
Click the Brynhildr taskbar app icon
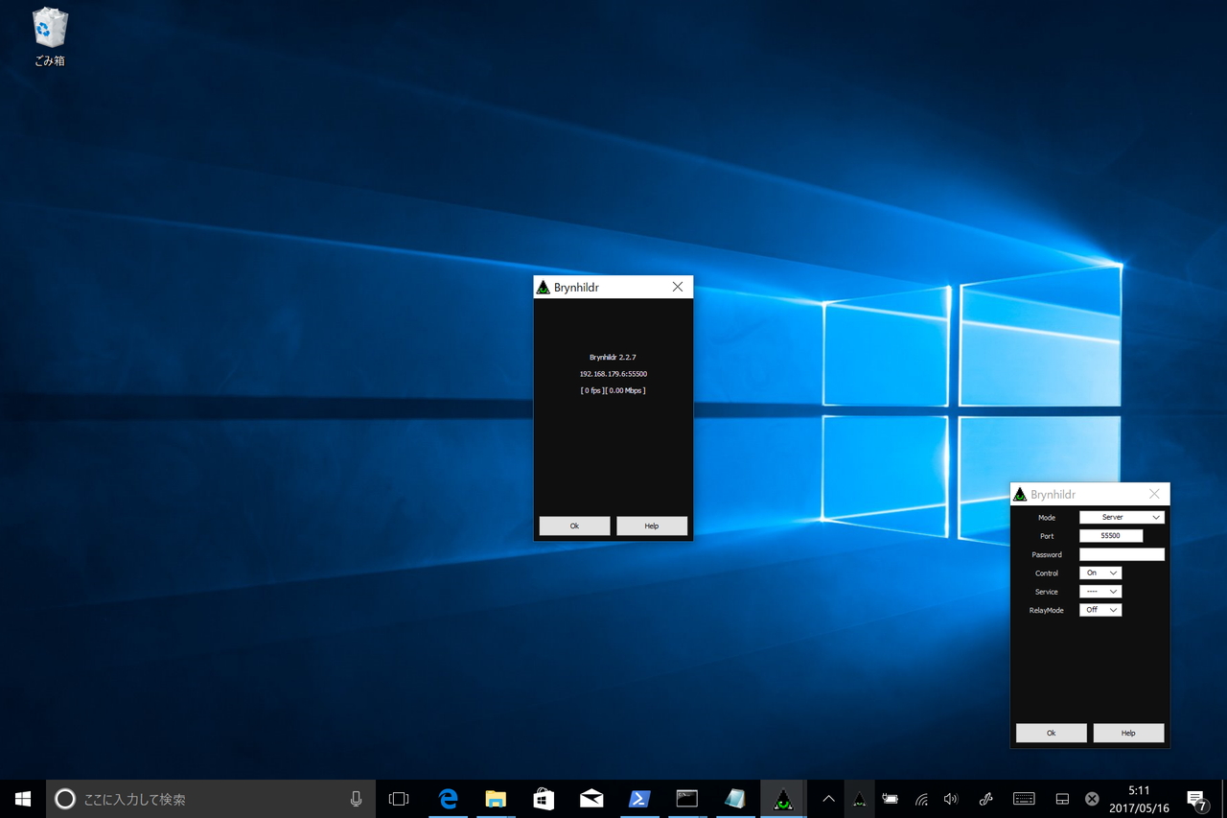pos(783,799)
